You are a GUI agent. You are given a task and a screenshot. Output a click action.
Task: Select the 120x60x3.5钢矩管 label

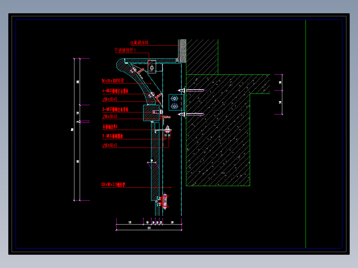[x=113, y=184]
